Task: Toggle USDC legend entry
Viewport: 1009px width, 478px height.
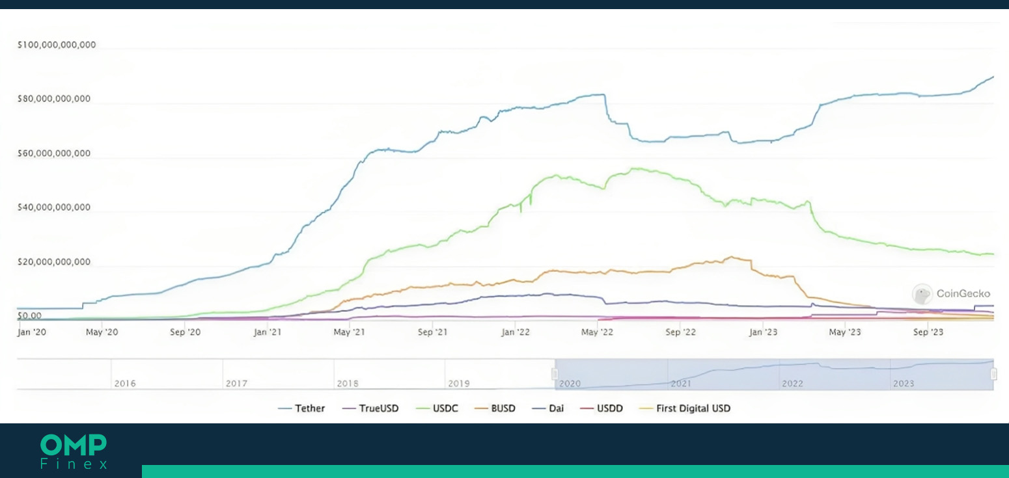Action: tap(436, 408)
